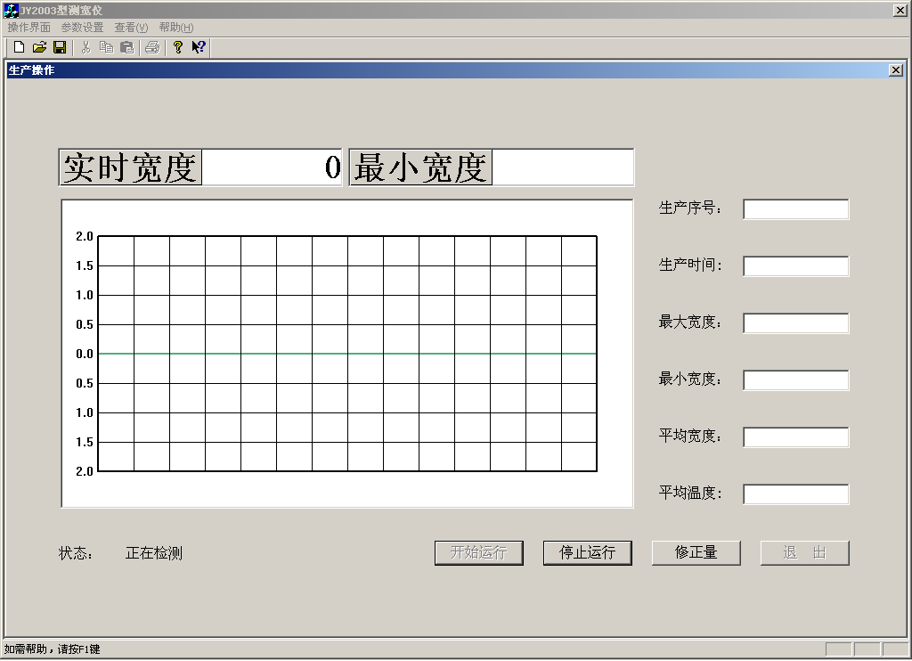Open the 操作界面 menu
The width and height of the screenshot is (912, 661).
pyautogui.click(x=28, y=28)
